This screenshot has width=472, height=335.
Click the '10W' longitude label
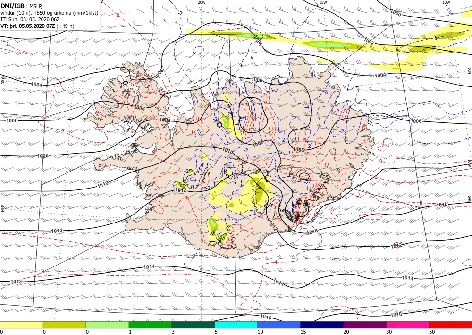446,2
